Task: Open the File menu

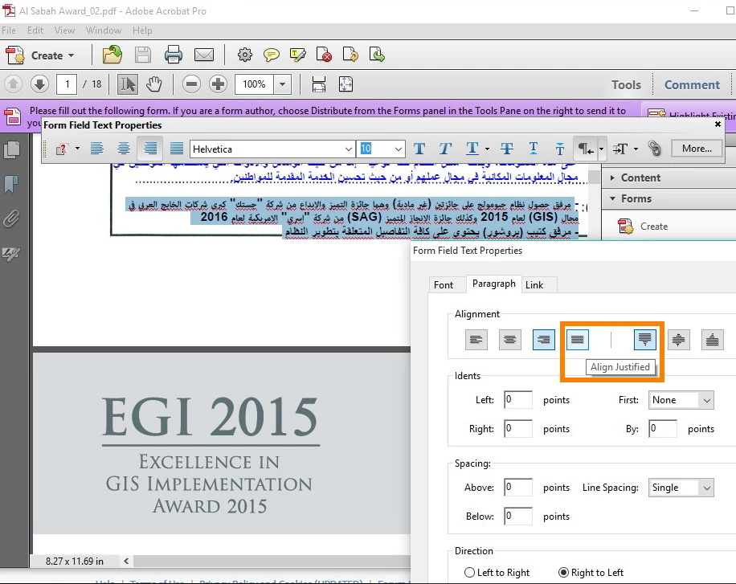Action: (x=9, y=31)
